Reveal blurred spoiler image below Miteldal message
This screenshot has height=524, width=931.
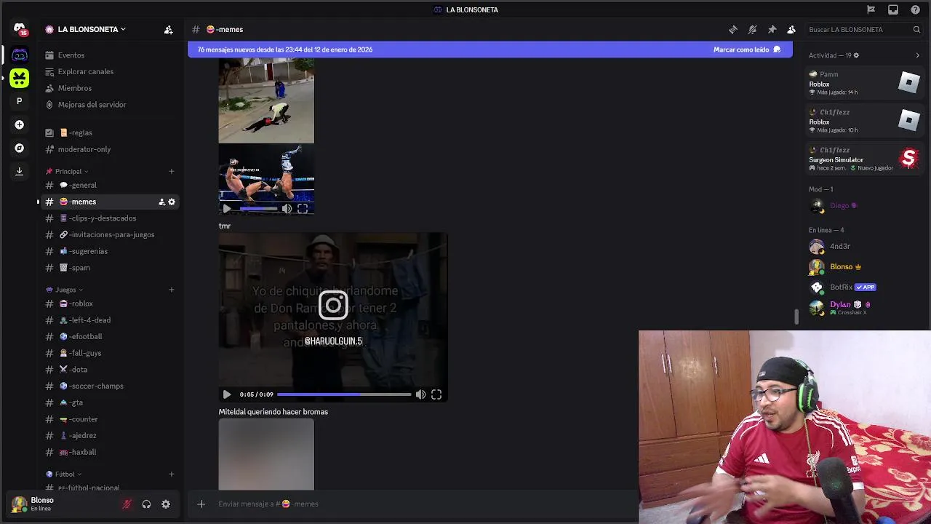click(x=266, y=455)
